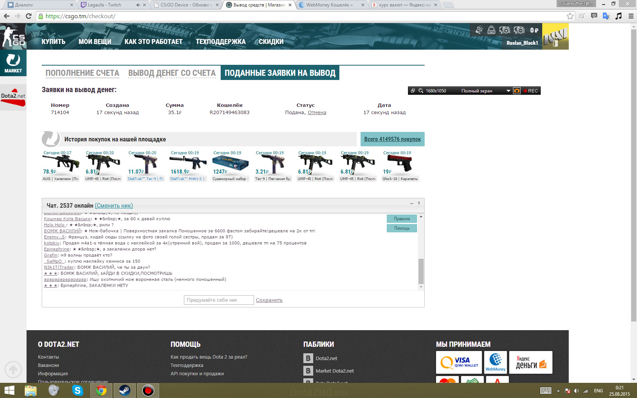Viewport: 637px width, 398px height.
Task: Open the ПОПОЛНЕНИЕ СЧЕТА tab
Action: click(82, 73)
